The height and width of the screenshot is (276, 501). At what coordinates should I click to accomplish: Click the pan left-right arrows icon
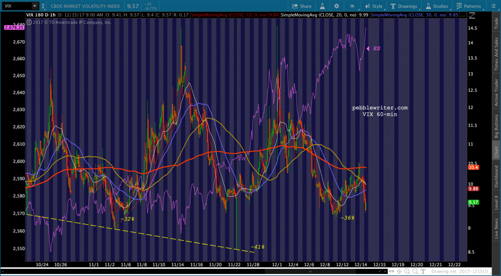[x=391, y=271]
